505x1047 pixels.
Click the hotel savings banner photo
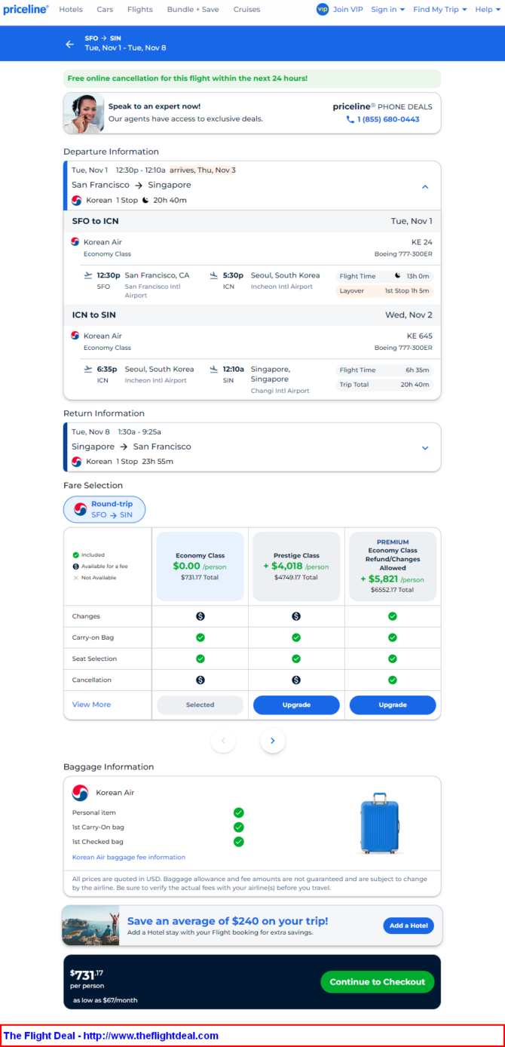point(91,926)
